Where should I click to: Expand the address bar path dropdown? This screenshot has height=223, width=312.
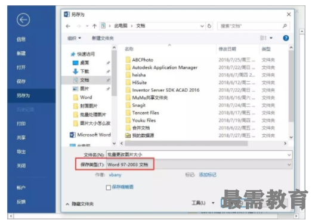pyautogui.click(x=202, y=26)
